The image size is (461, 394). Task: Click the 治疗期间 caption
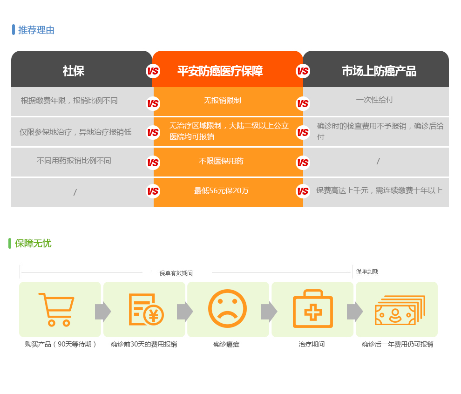312,344
